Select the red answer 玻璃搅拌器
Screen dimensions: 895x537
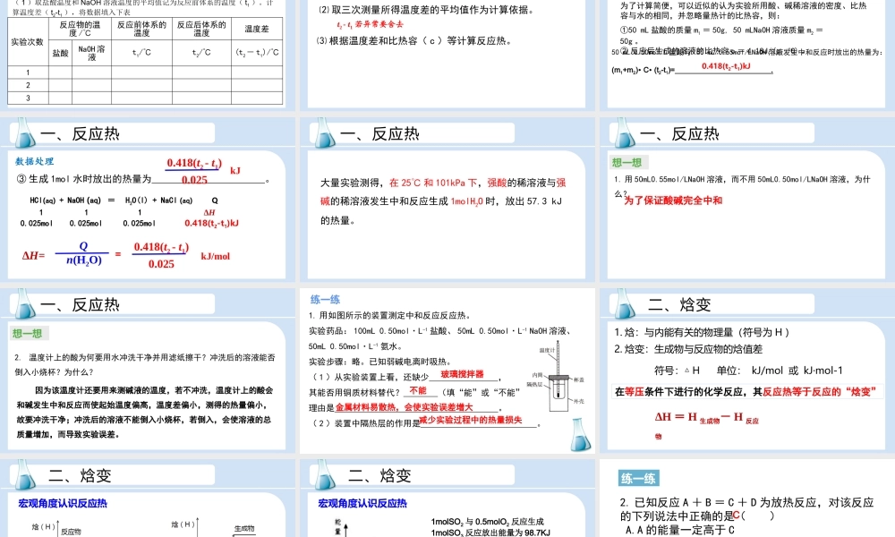point(462,374)
